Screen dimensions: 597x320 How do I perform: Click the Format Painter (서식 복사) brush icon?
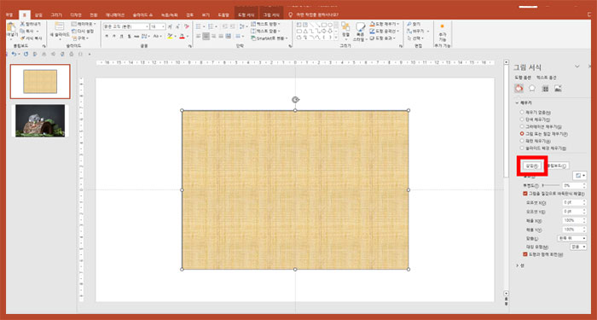click(22, 38)
